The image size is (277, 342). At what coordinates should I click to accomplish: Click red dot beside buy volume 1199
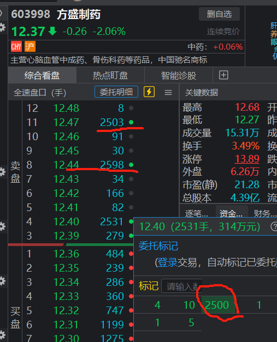(131, 325)
